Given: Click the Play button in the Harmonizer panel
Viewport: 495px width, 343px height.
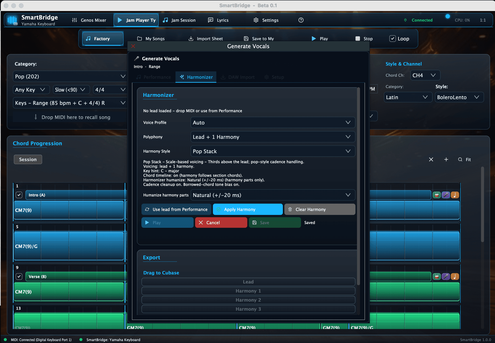Looking at the screenshot, I should (x=167, y=222).
